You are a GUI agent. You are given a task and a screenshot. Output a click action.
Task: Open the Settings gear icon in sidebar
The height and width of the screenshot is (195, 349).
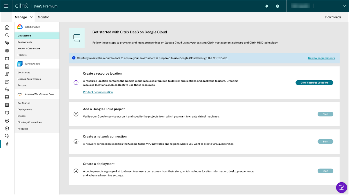pyautogui.click(x=7, y=129)
